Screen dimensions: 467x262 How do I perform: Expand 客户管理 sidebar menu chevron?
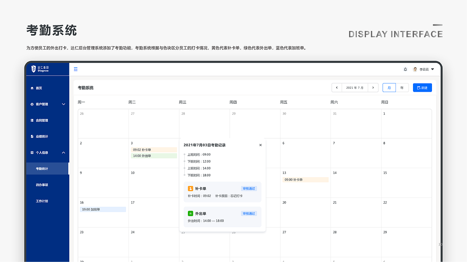(x=63, y=104)
